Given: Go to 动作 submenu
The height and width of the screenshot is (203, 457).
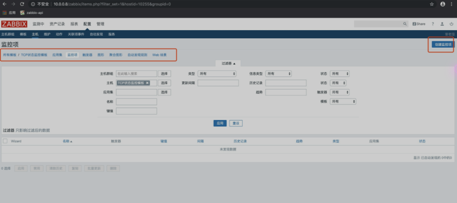Looking at the screenshot, I should (x=59, y=34).
